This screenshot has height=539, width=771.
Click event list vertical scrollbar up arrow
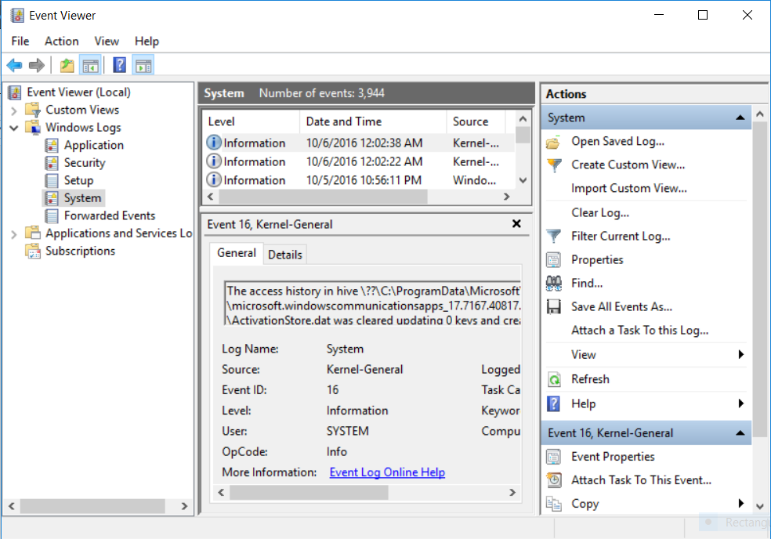523,119
